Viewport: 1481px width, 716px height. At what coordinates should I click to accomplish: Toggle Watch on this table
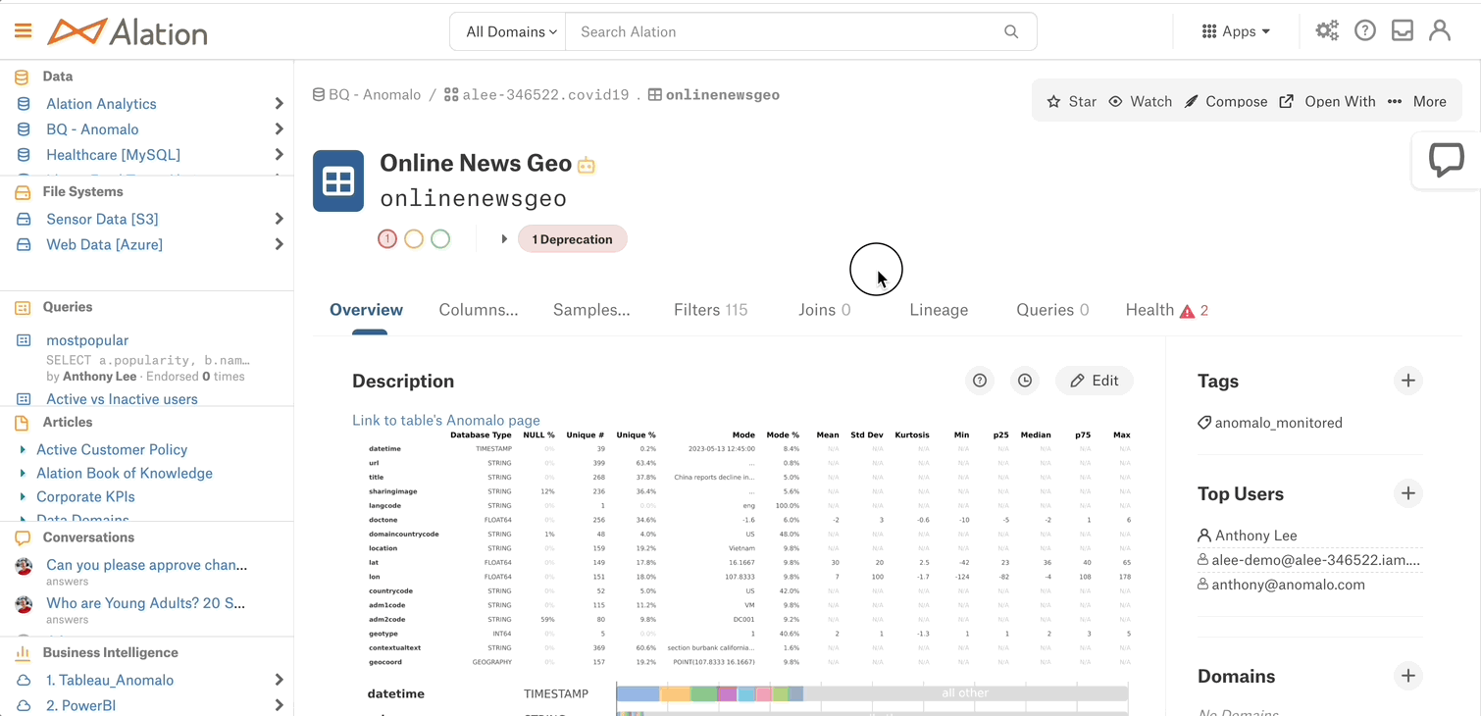click(1141, 102)
